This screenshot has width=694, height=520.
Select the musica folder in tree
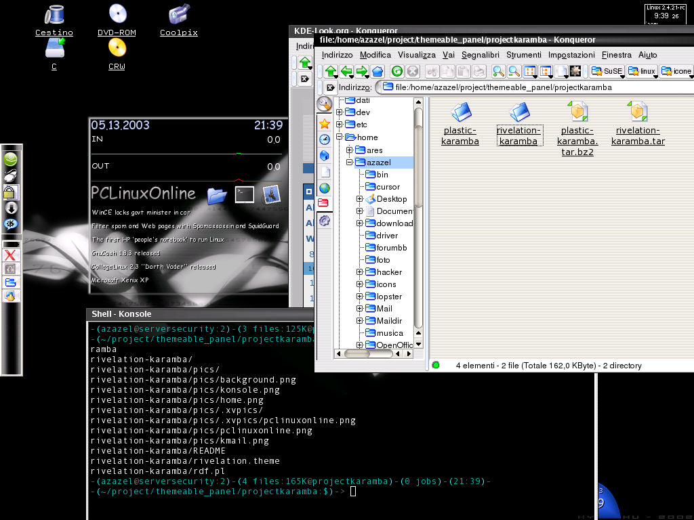tap(384, 333)
